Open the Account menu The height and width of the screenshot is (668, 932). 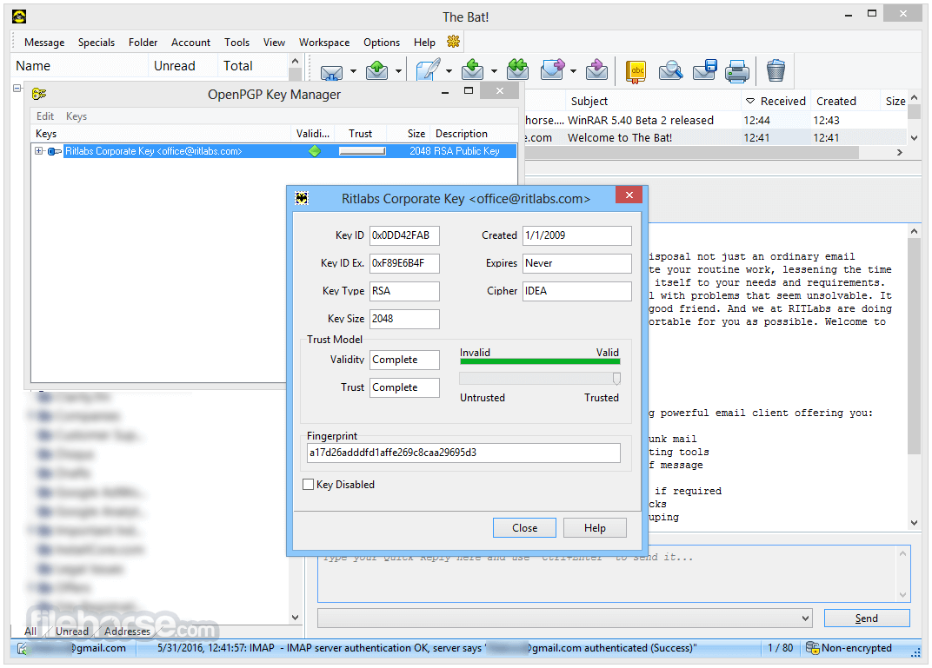[x=190, y=43]
